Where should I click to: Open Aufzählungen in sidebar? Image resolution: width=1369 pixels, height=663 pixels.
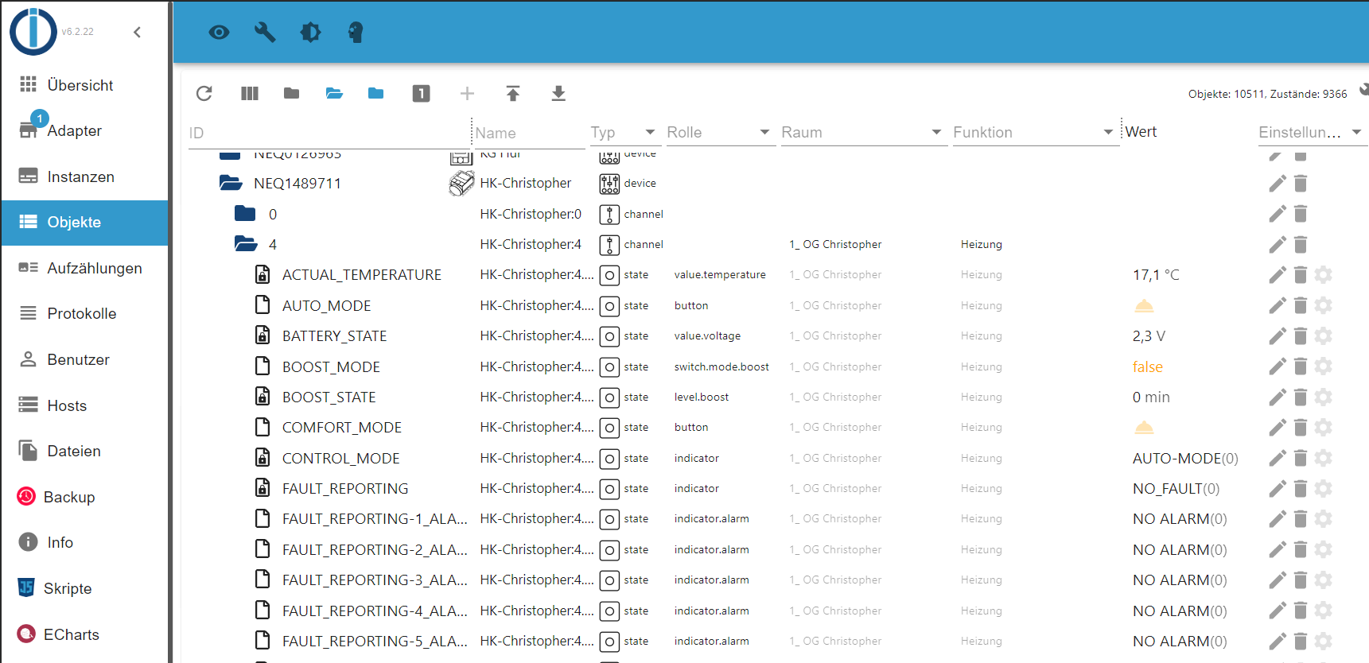pos(84,268)
